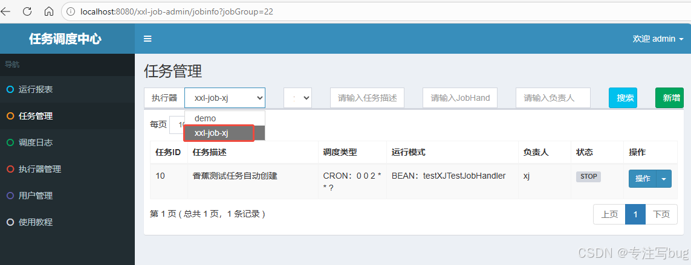Screen dimensions: 691x265
Task: Select page 1 in pagination
Action: (x=635, y=214)
